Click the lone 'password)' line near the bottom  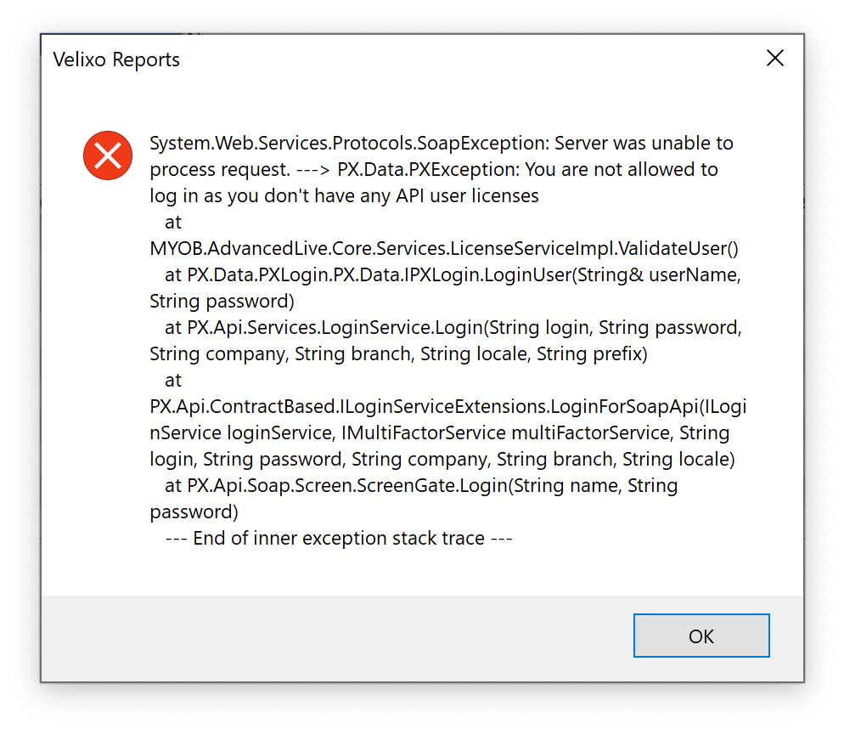click(x=194, y=512)
